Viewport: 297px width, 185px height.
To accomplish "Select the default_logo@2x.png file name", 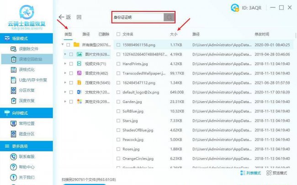I will [141, 92].
